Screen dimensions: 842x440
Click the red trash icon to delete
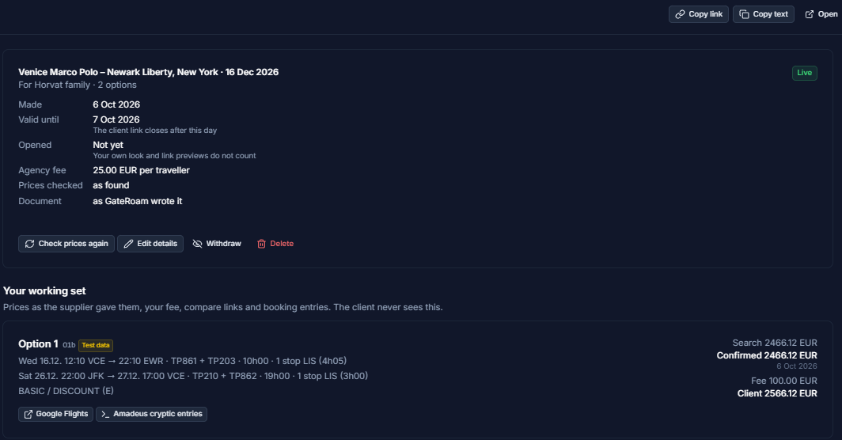click(x=261, y=244)
